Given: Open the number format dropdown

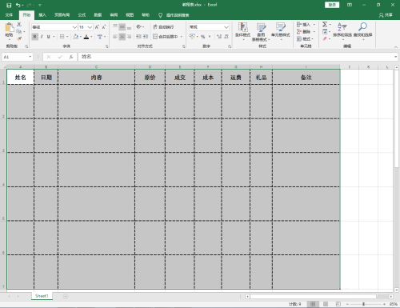Looking at the screenshot, I should coord(226,27).
